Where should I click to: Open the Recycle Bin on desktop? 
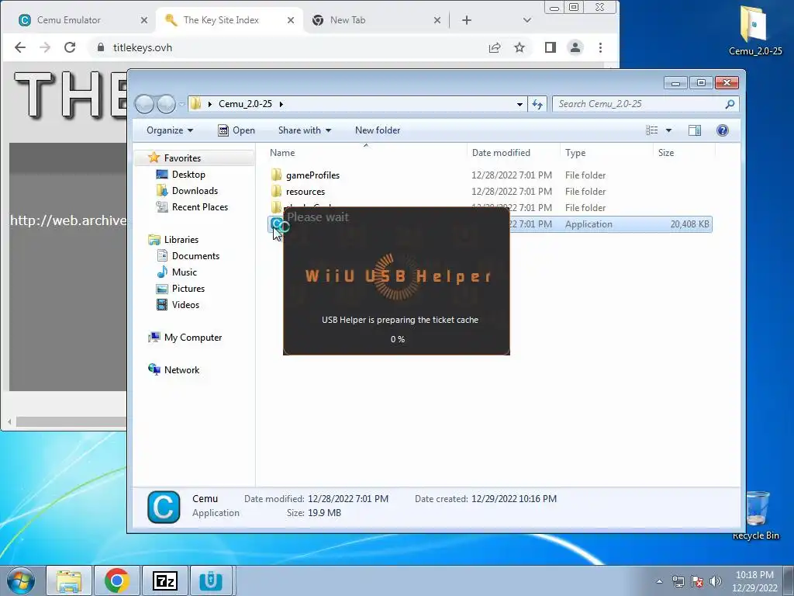(757, 515)
